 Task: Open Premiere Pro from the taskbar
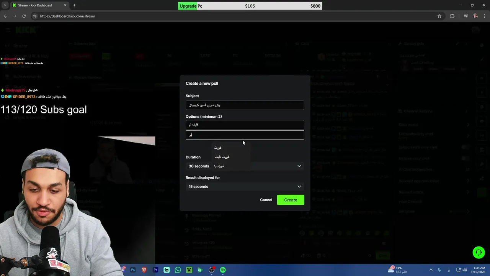[155, 270]
